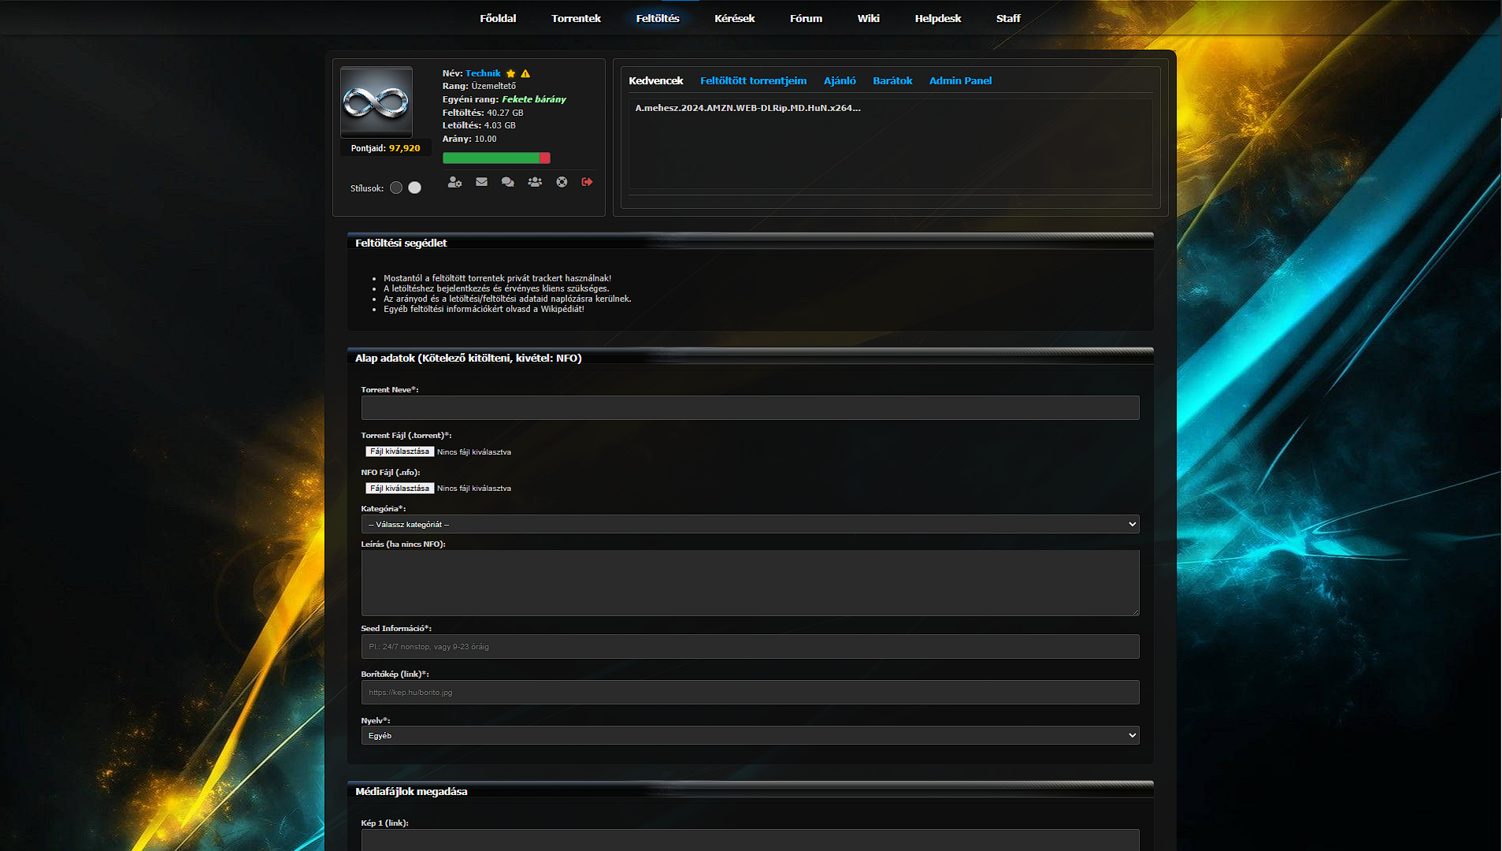The image size is (1502, 851).
Task: Open the lifebuoy support icon
Action: [x=562, y=182]
